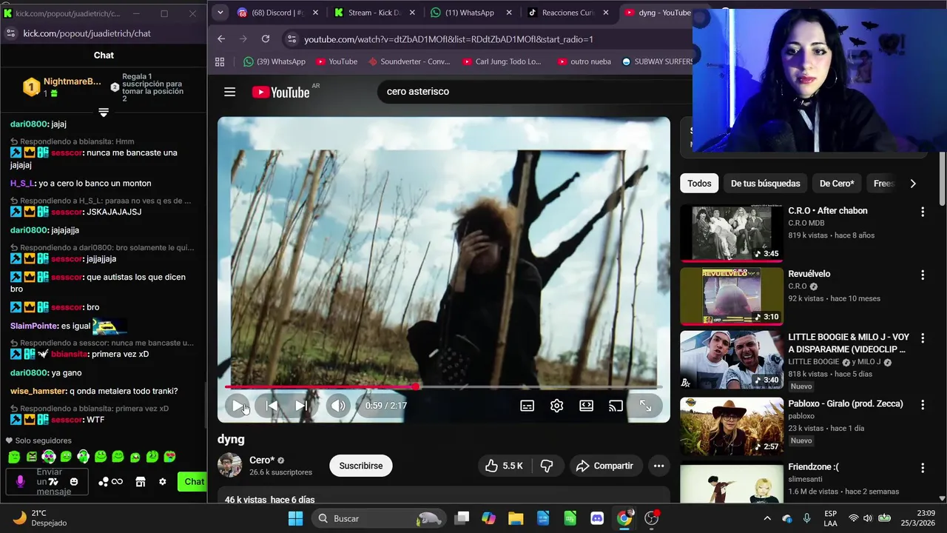Show more filter chips with right arrow
This screenshot has width=947, height=533.
coord(913,184)
